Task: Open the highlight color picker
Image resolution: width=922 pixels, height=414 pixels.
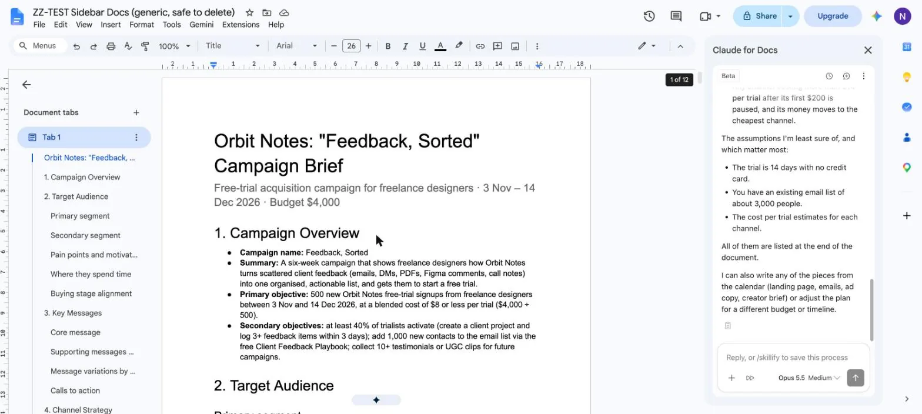Action: (x=459, y=46)
